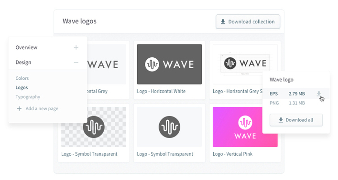
Task: Go to the Colors page
Action: coord(22,78)
